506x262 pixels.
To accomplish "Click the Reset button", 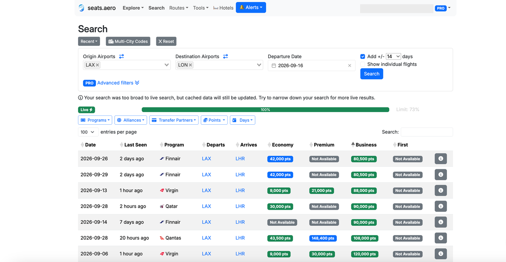I will click(166, 41).
